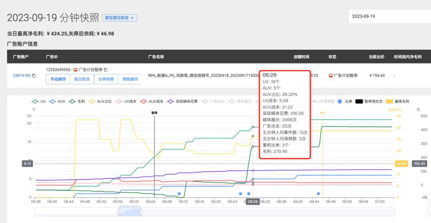Click the 前往按日拟合 button
The height and width of the screenshot is (223, 431).
pos(120,18)
